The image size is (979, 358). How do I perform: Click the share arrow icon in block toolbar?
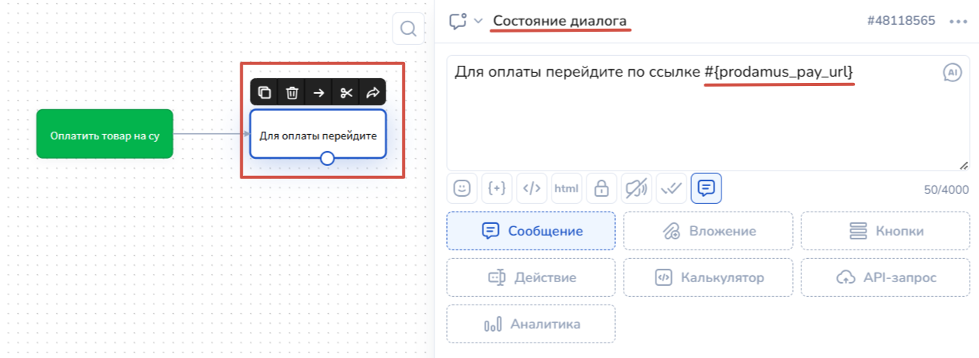tap(372, 93)
